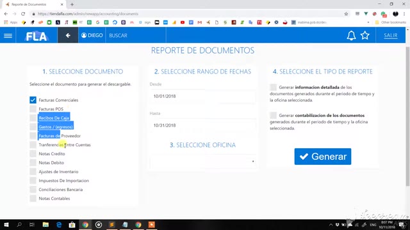The image size is (410, 230).
Task: Click the Generar button
Action: click(323, 157)
